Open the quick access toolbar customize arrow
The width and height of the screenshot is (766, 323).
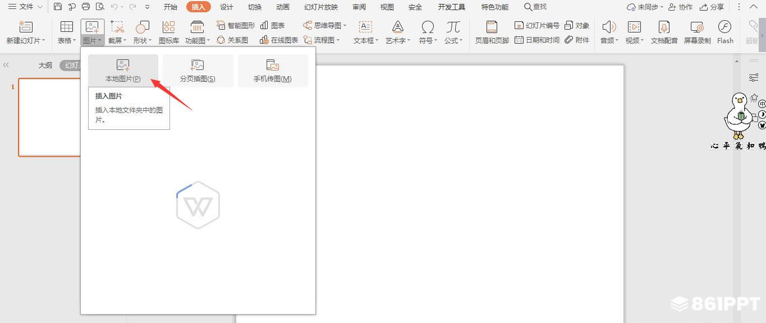148,7
